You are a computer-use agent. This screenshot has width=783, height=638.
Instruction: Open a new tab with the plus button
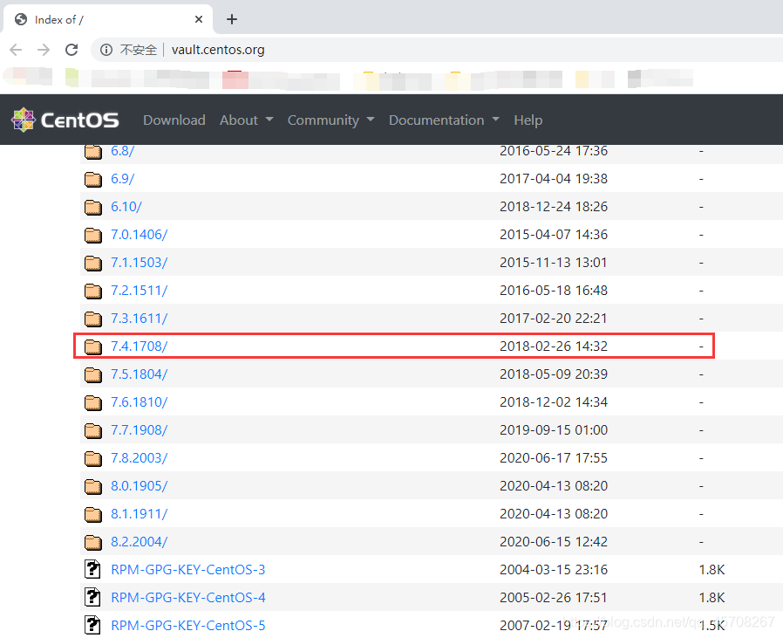[x=232, y=19]
